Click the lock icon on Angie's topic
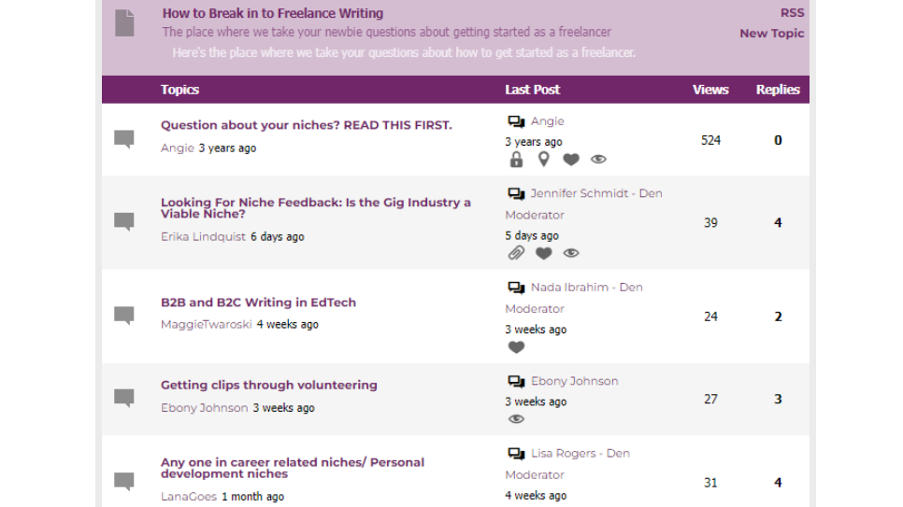Screen dimensions: 903x507 [x=516, y=160]
